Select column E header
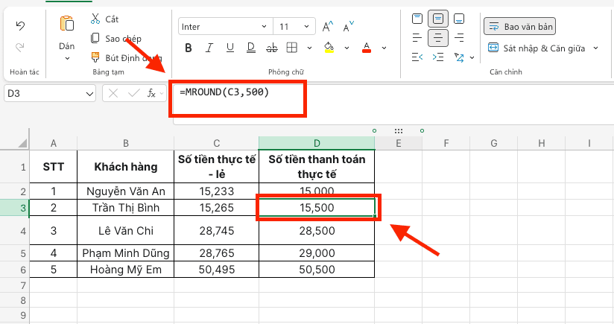Image resolution: width=614 pixels, height=324 pixels. [399, 143]
